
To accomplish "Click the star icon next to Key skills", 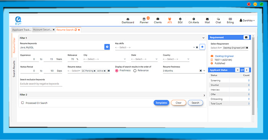I will (x=203, y=47).
